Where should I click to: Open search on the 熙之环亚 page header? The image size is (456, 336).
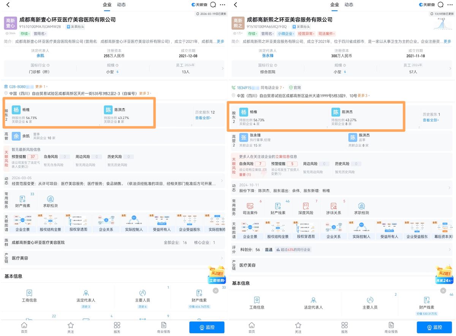[441, 5]
